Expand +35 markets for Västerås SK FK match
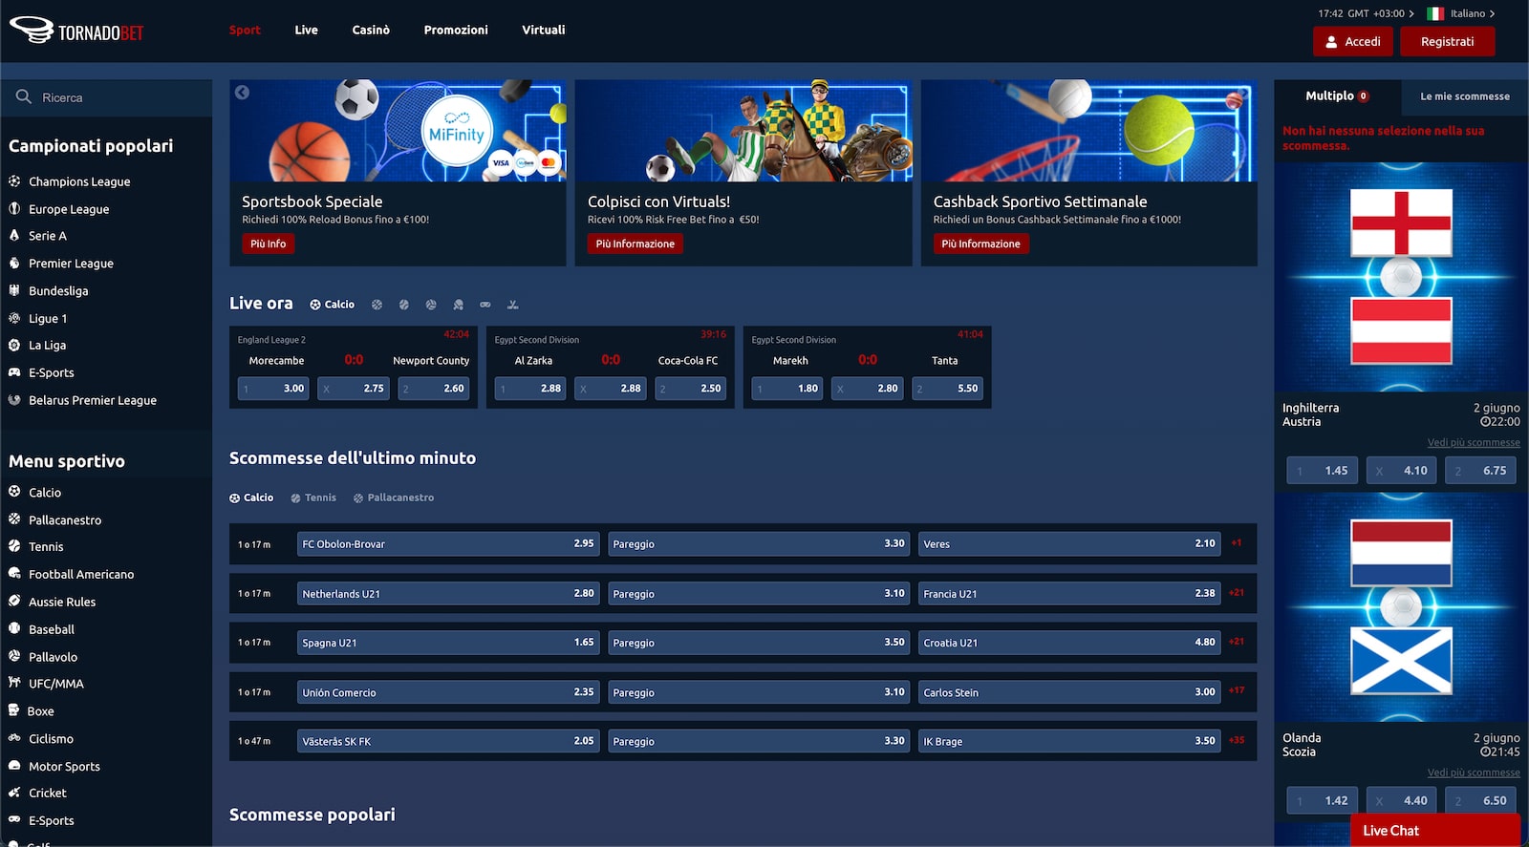The width and height of the screenshot is (1529, 847). [x=1237, y=740]
